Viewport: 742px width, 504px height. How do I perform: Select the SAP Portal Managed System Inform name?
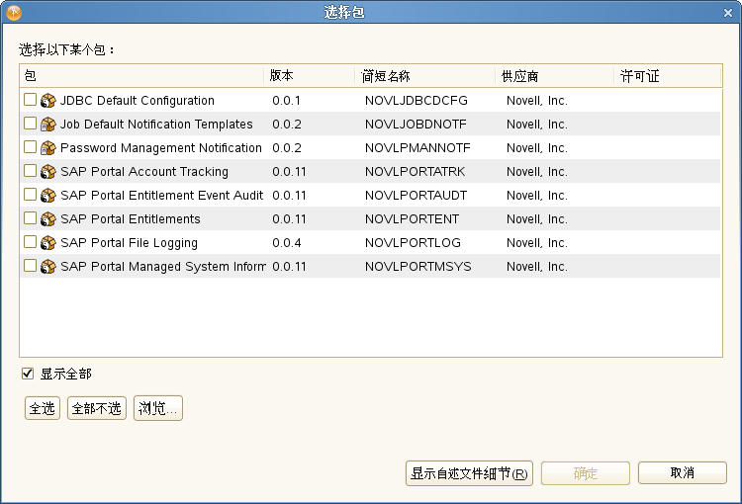pyautogui.click(x=163, y=266)
